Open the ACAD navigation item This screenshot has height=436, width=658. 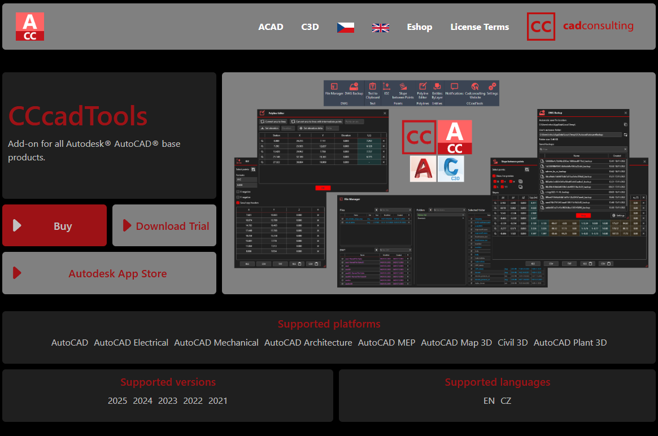271,27
